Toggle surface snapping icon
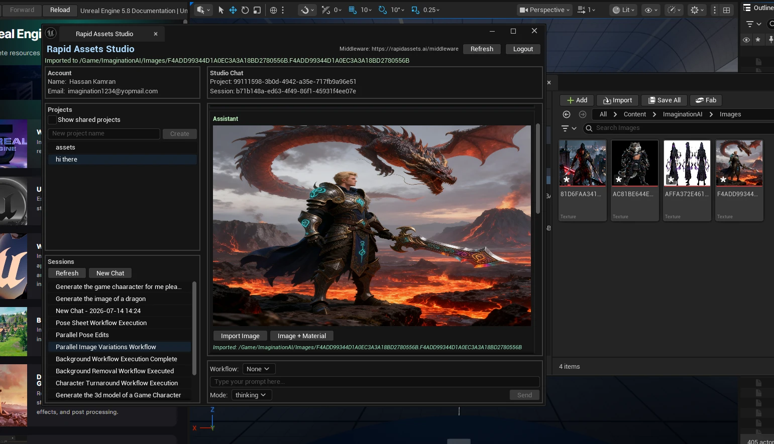774x444 pixels. click(x=325, y=10)
